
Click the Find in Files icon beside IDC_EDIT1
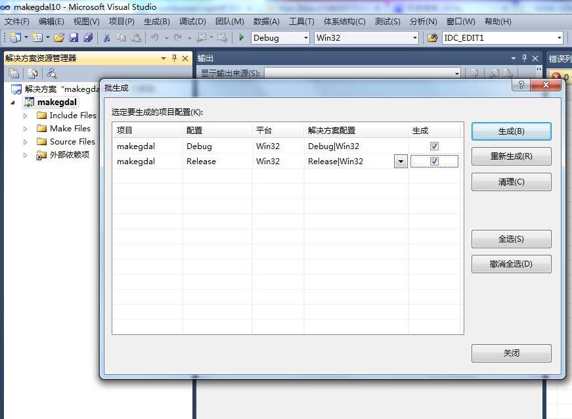(432, 38)
